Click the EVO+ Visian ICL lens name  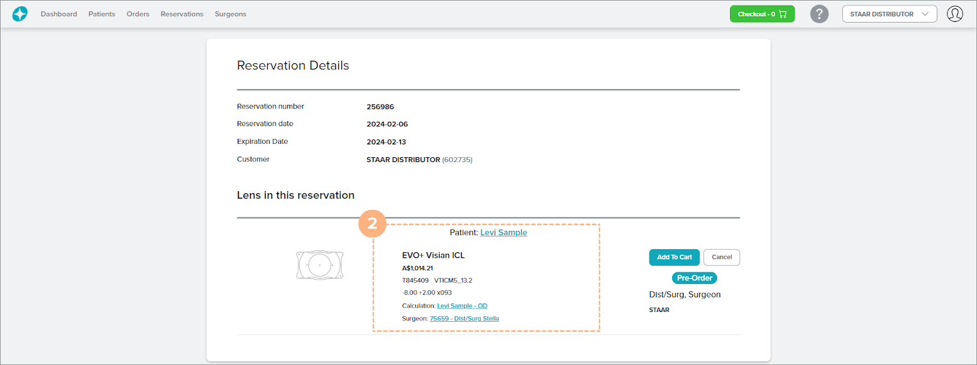[433, 255]
